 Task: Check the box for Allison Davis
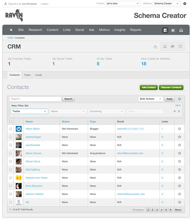coord(10,161)
